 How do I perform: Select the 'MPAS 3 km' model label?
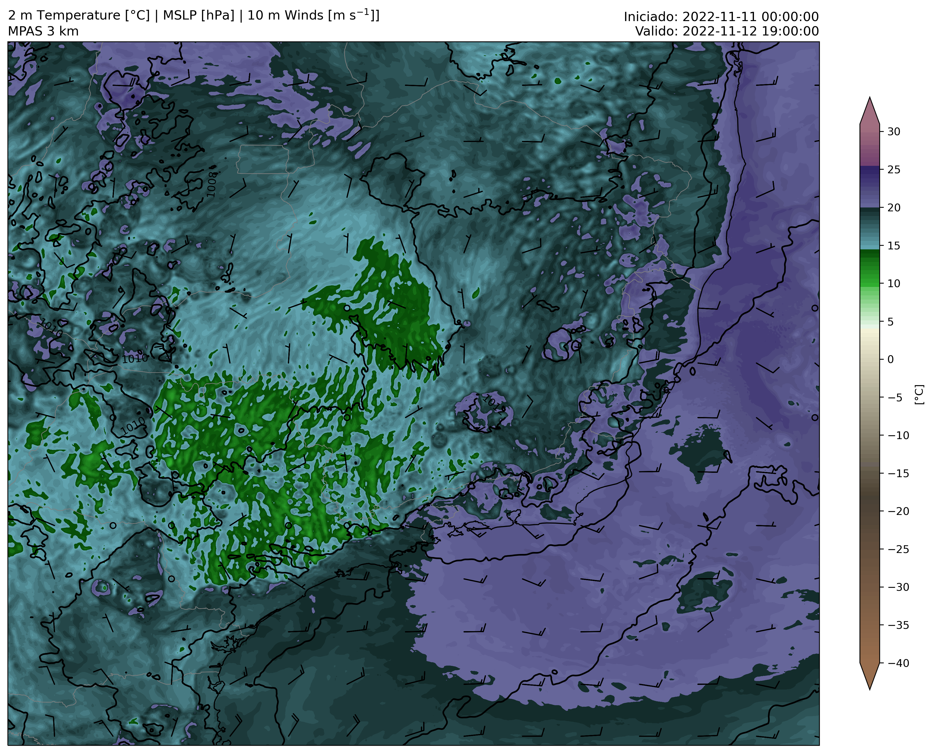(x=43, y=31)
